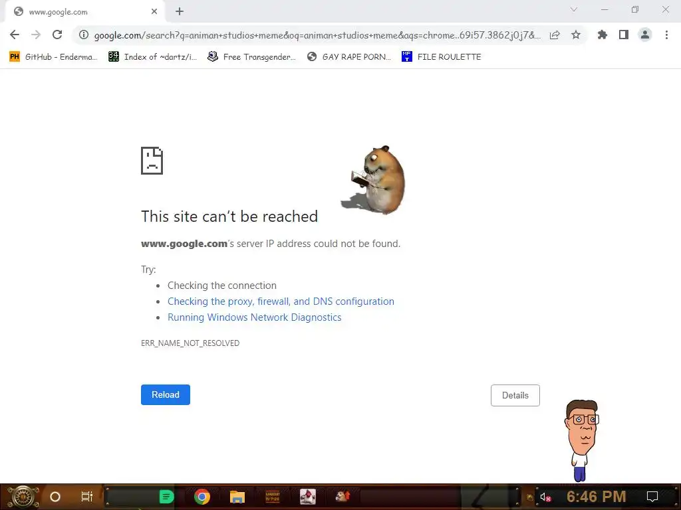
Task: Click the Chrome icon on the taskbar
Action: click(202, 497)
